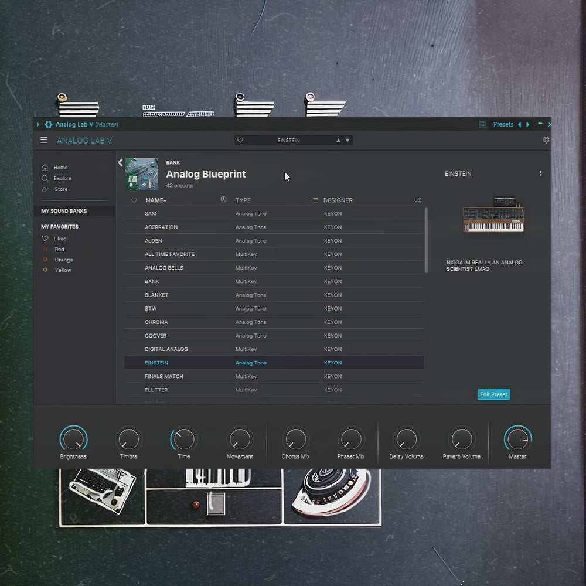The width and height of the screenshot is (586, 586).
Task: Open settings via the gear icon
Action: coord(546,140)
